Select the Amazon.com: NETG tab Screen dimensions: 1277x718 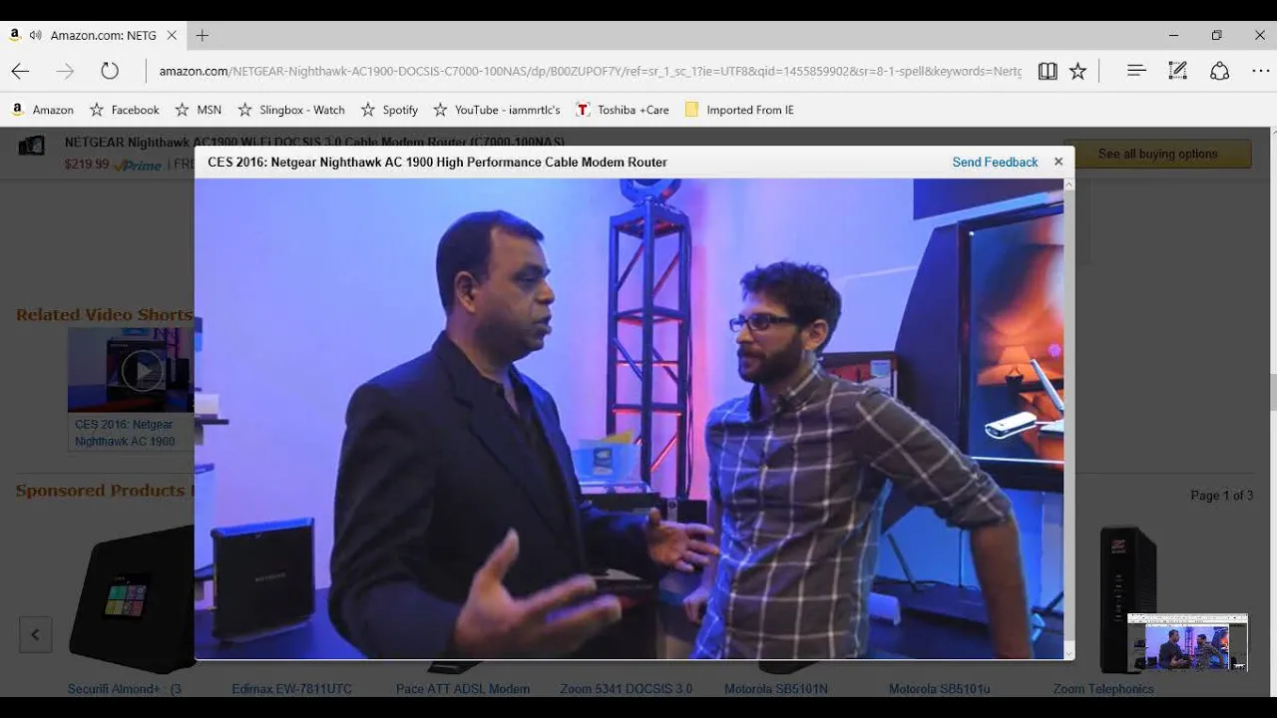pos(93,35)
